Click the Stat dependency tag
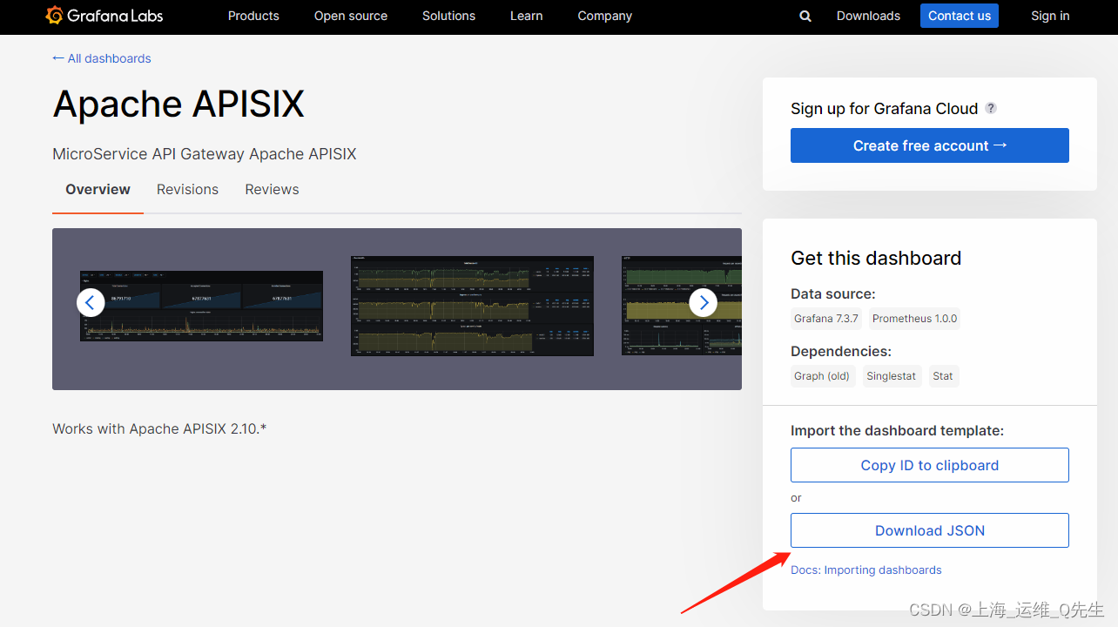The image size is (1118, 627). click(x=943, y=376)
